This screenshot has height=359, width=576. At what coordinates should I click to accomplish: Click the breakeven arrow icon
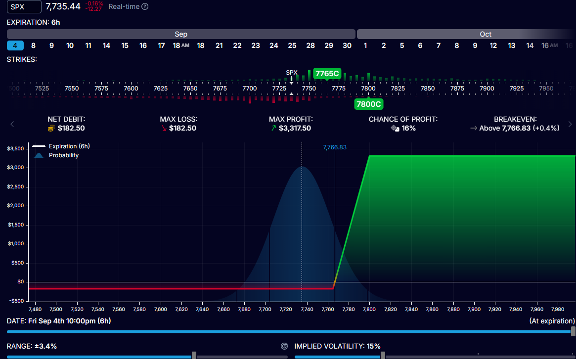tap(474, 128)
